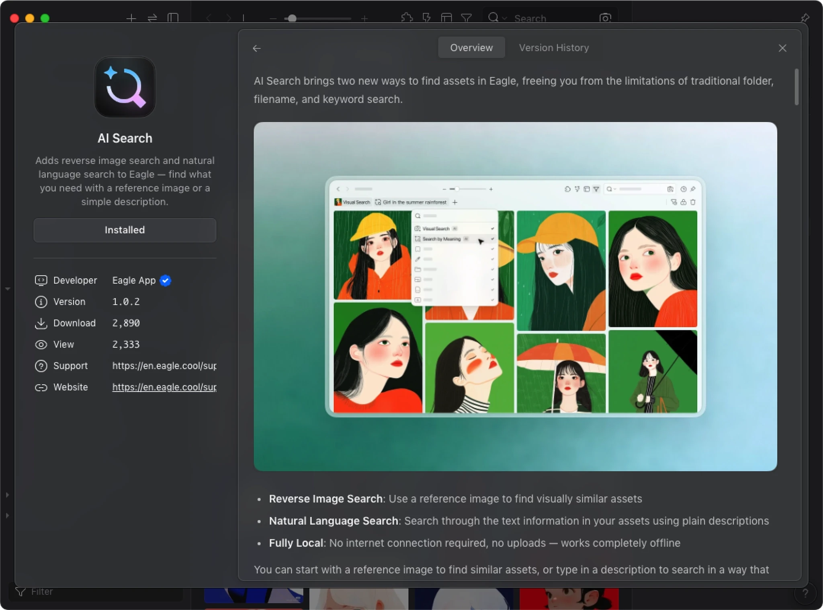Expand the lower sidebar section arrow
823x610 pixels.
point(7,516)
